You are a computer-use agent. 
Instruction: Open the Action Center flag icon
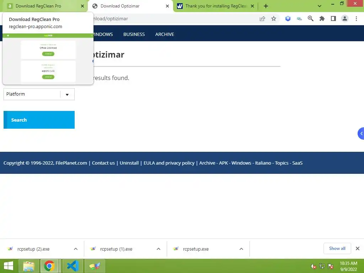pyautogui.click(x=331, y=266)
